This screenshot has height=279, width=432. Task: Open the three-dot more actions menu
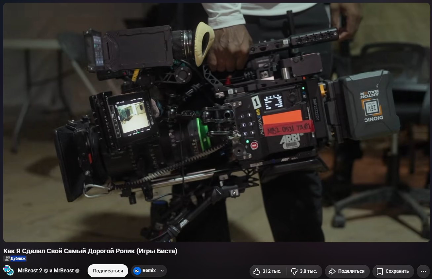(x=423, y=271)
